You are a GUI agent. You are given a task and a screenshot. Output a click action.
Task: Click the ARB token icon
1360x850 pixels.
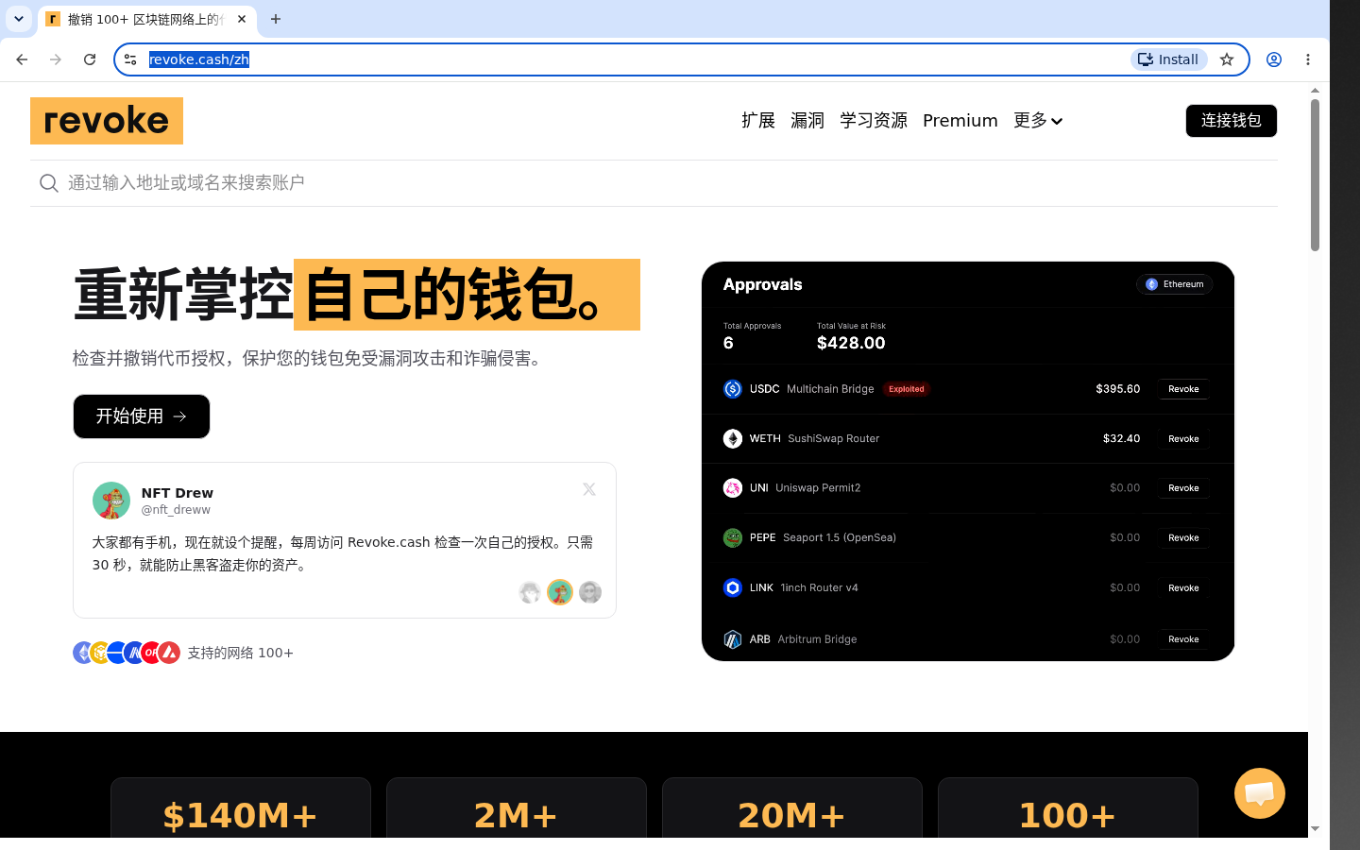point(733,639)
